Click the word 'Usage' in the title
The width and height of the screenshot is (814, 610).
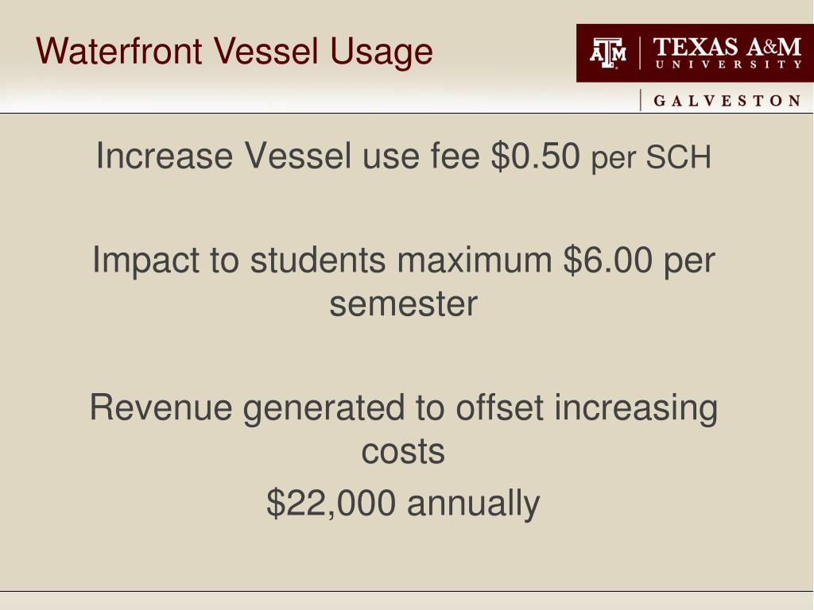pos(382,53)
